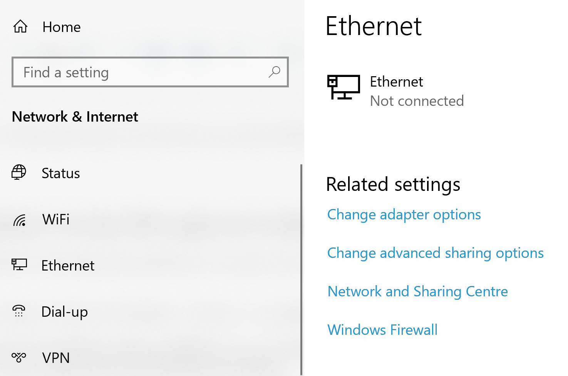Open Change adapter options link
This screenshot has width=568, height=376.
404,214
